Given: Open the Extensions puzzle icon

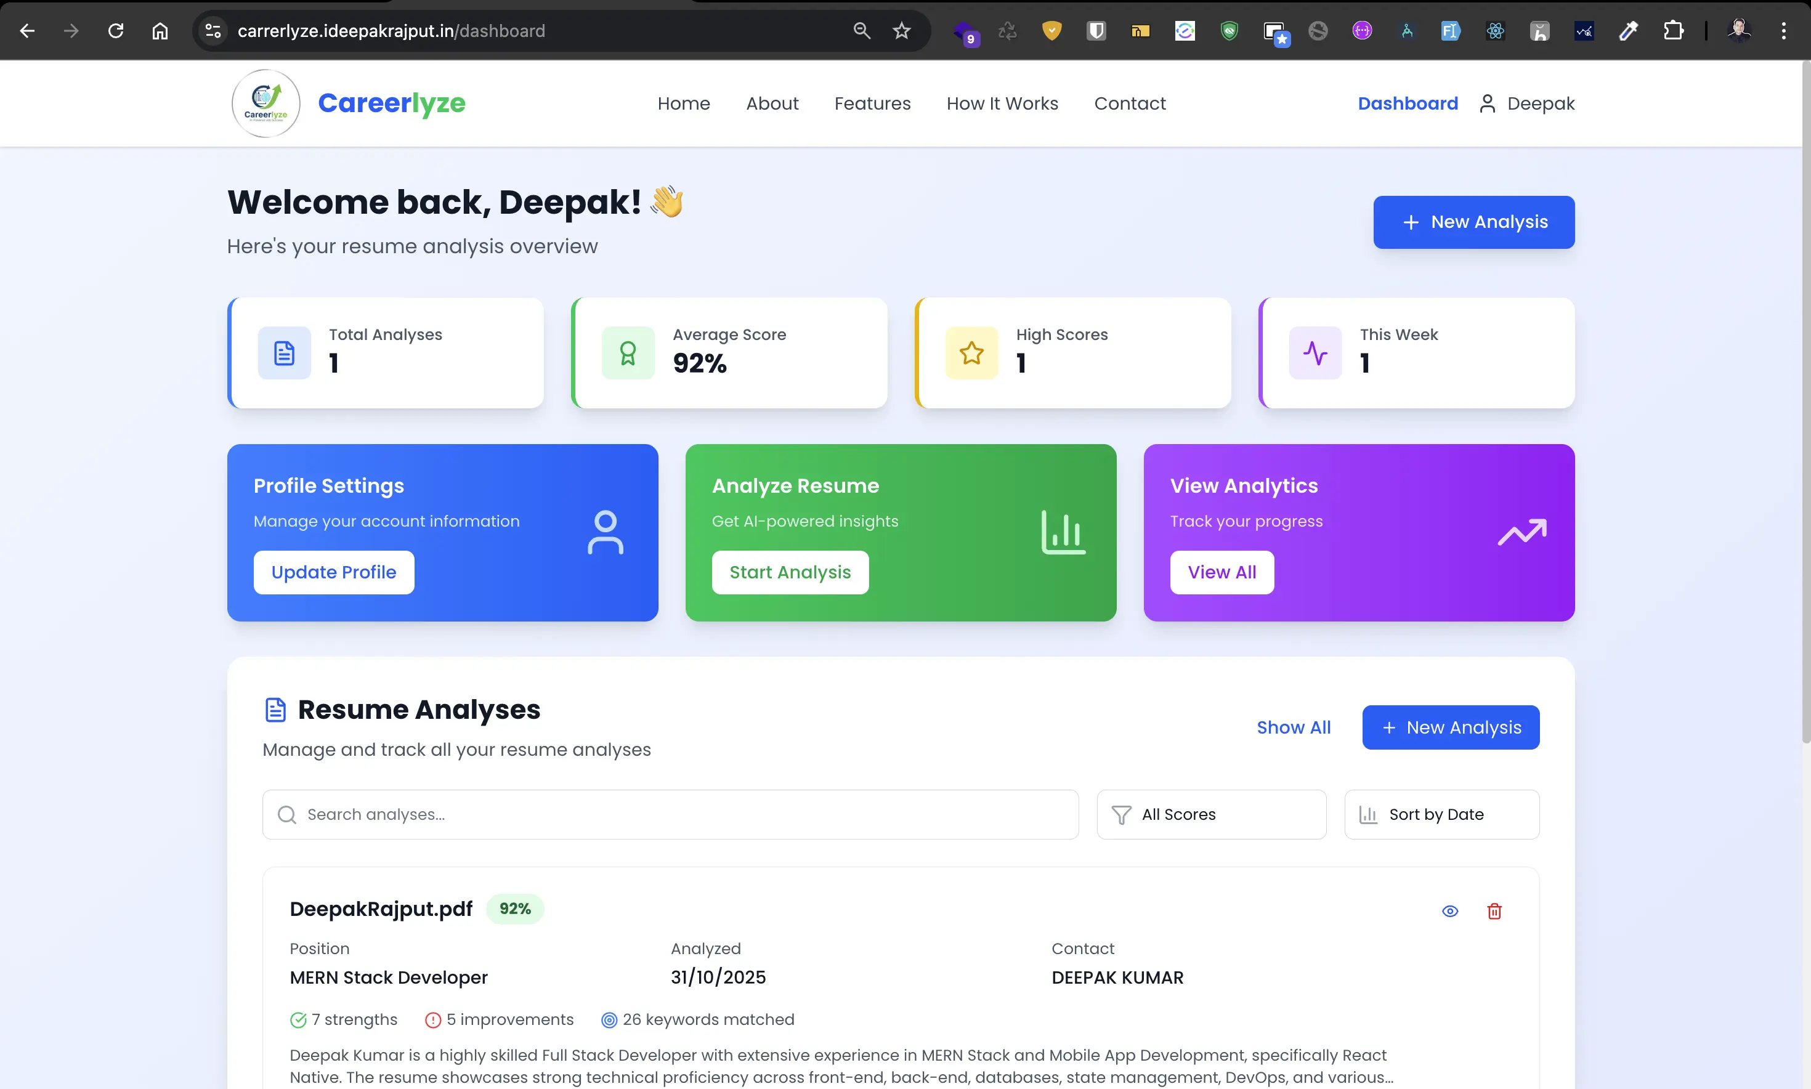Looking at the screenshot, I should click(x=1673, y=31).
